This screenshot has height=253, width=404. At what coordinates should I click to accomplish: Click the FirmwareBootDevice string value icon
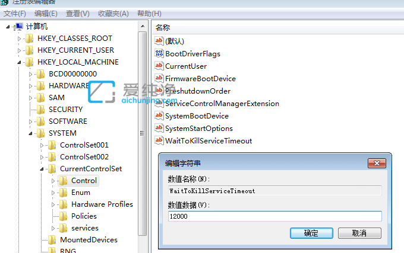coord(159,78)
